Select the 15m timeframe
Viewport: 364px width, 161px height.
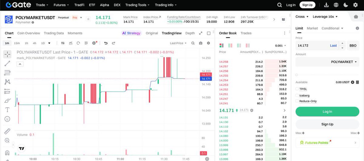coord(17,43)
